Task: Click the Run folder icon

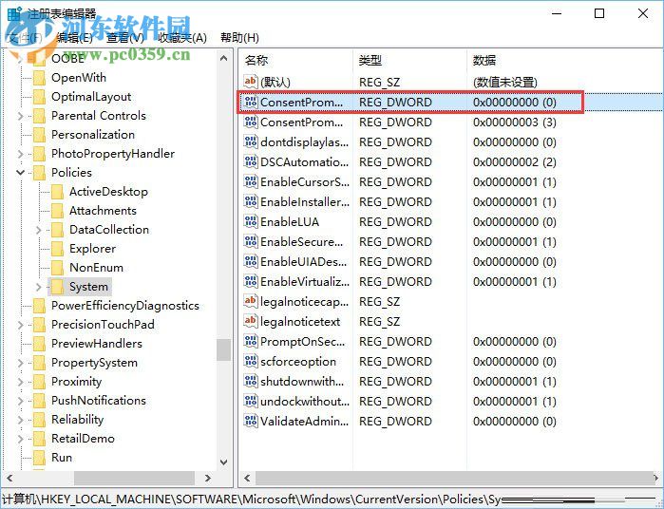Action: 39,458
